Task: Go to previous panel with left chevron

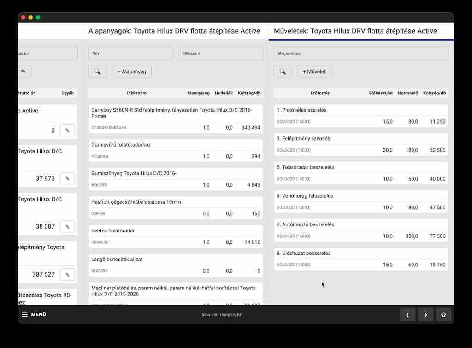Action: click(407, 315)
